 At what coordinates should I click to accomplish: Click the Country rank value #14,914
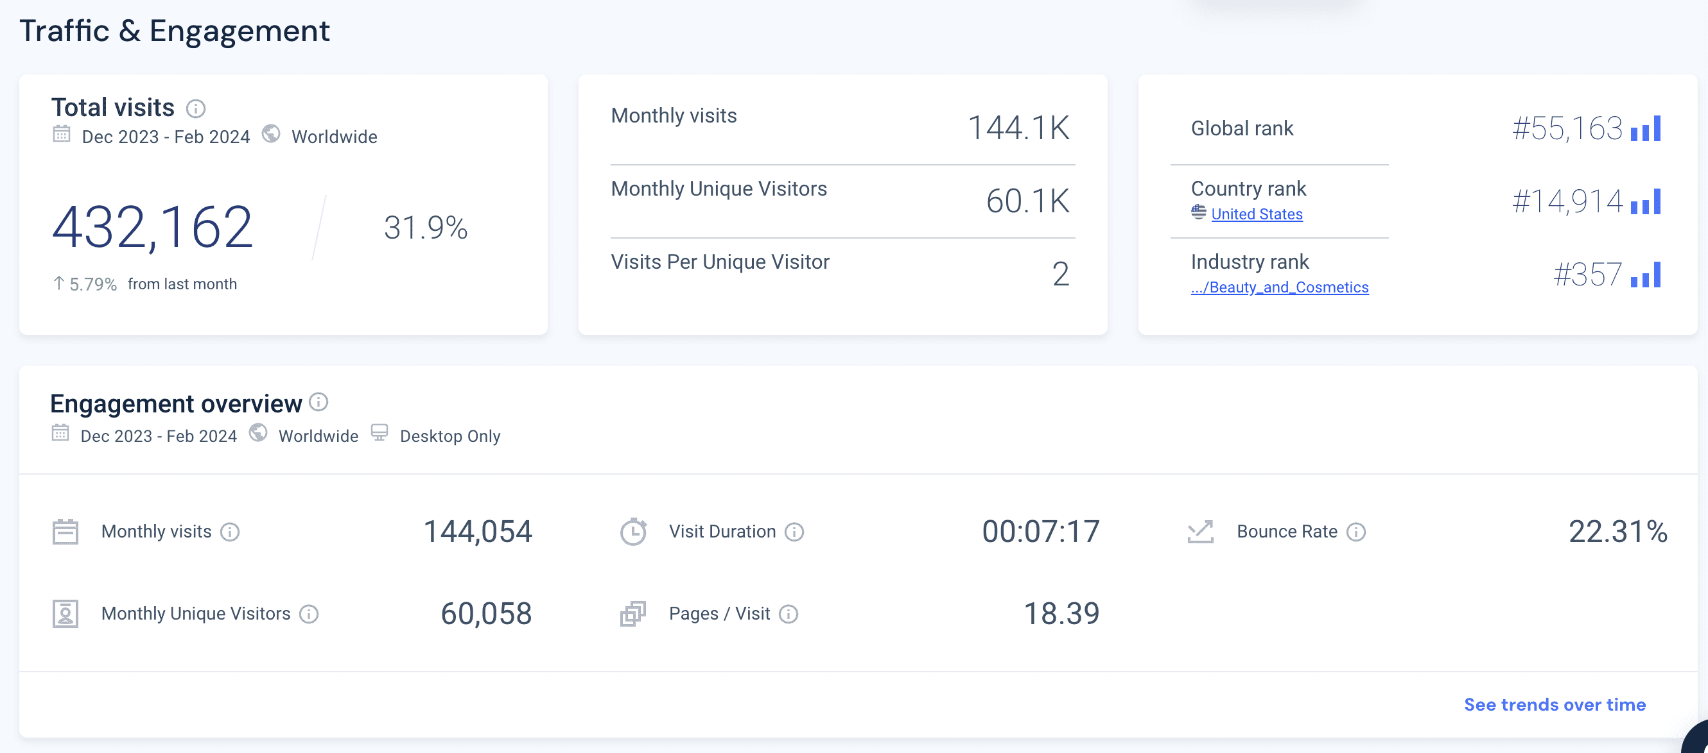[x=1567, y=201]
